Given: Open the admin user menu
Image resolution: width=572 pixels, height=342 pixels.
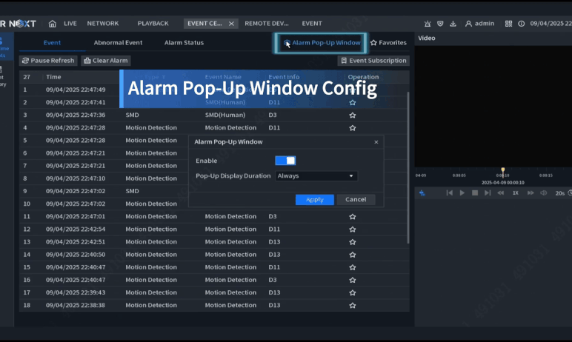Looking at the screenshot, I should click(x=480, y=24).
